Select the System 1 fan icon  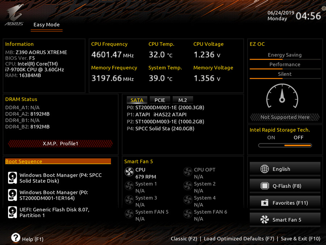pyautogui.click(x=129, y=186)
